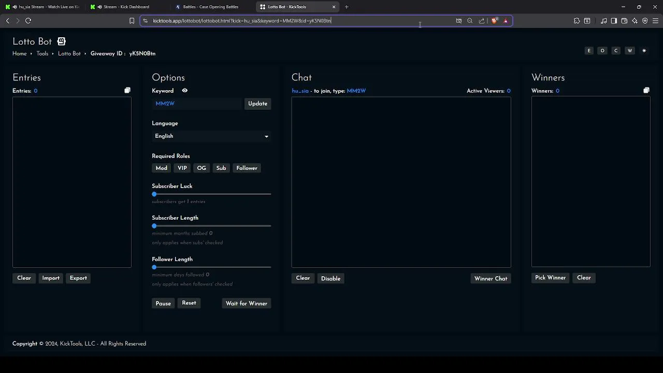Screen dimensions: 663x373
Task: Toggle keyword visibility eye icon
Action: (x=184, y=91)
